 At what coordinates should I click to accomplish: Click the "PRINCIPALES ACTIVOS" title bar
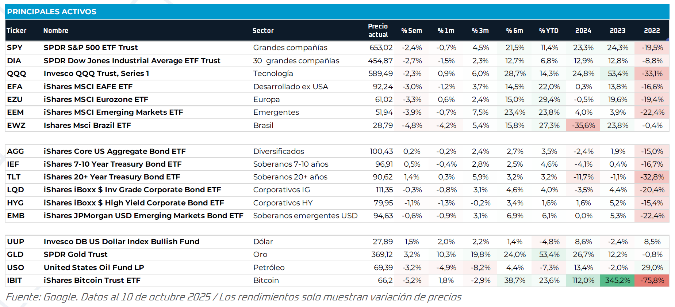[x=52, y=12]
